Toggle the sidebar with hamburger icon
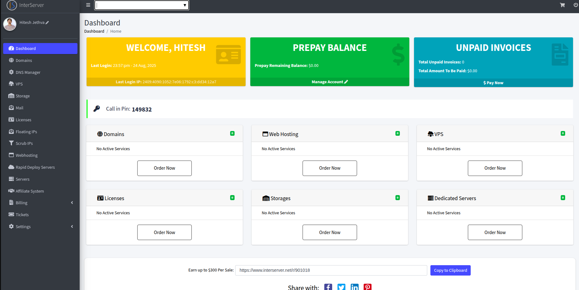 point(88,5)
